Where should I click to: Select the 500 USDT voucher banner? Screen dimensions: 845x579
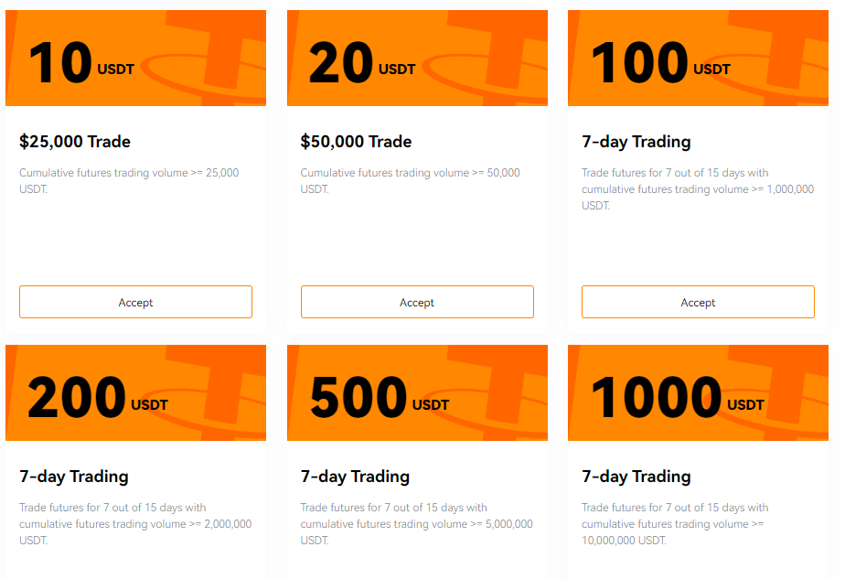click(x=417, y=391)
